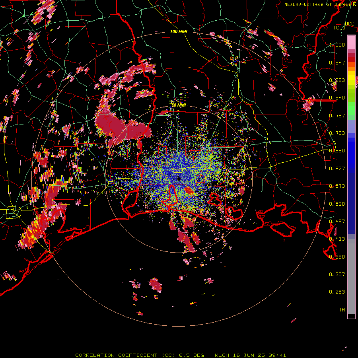358x358 pixels.
Task: Click the 0.680 scale value
Action: [x=337, y=151]
